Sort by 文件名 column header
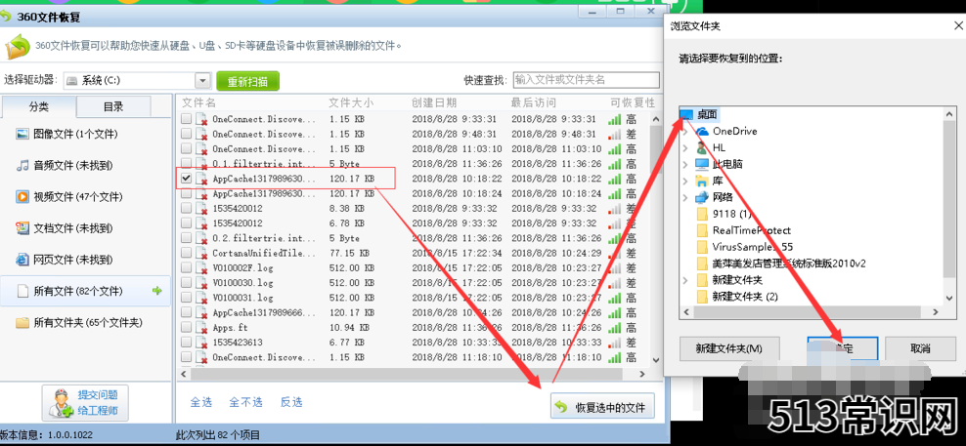 (198, 102)
